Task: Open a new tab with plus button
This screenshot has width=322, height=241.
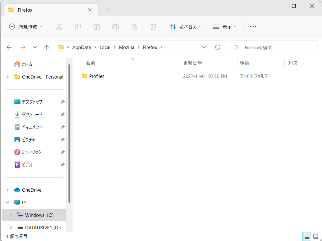Action: coord(108,10)
